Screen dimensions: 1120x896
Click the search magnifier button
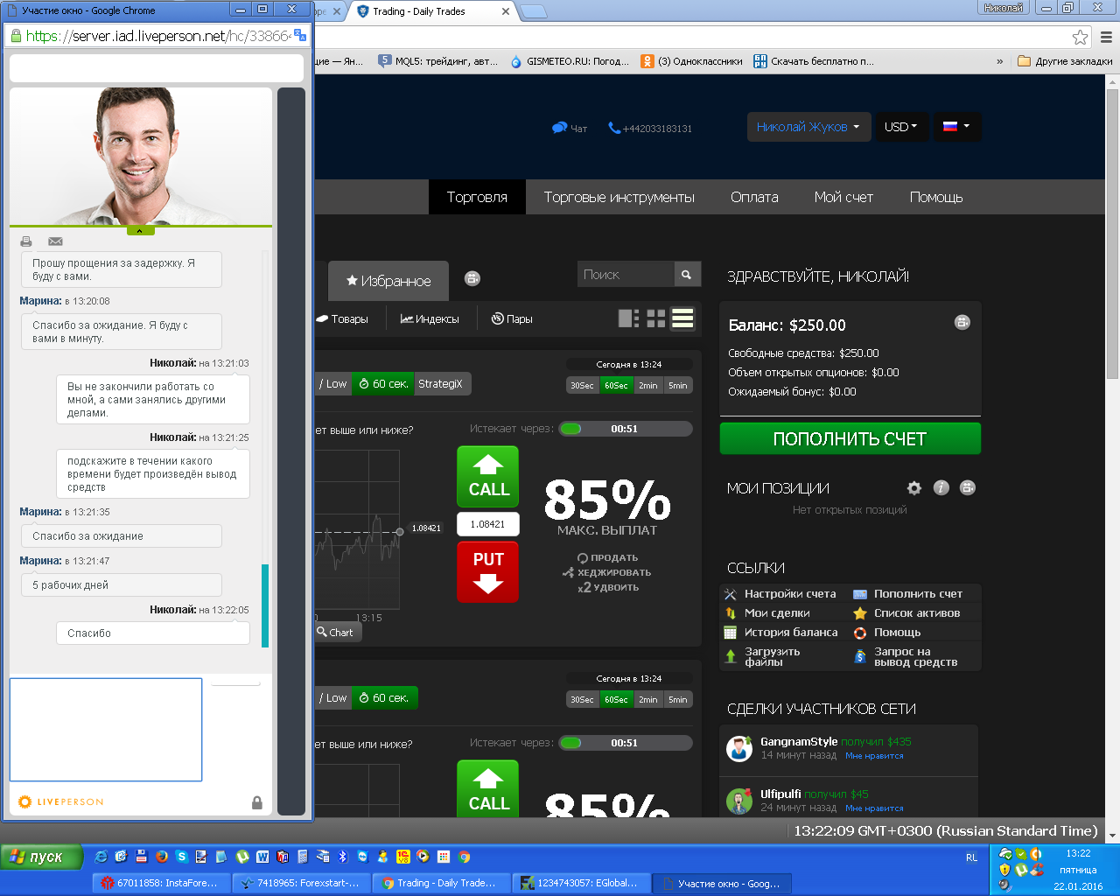coord(687,275)
